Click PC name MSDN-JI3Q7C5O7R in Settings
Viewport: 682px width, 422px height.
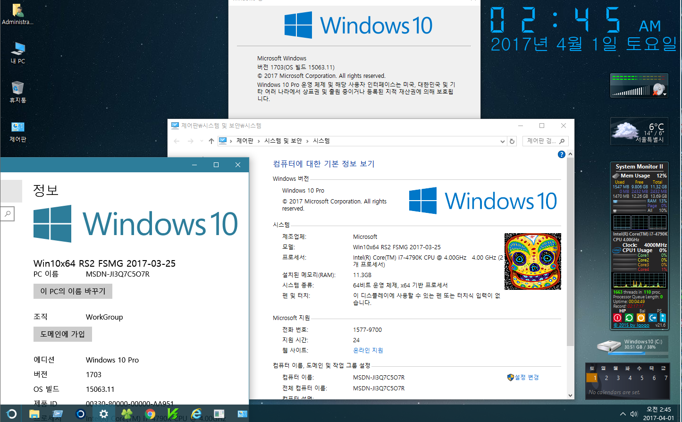tap(118, 274)
